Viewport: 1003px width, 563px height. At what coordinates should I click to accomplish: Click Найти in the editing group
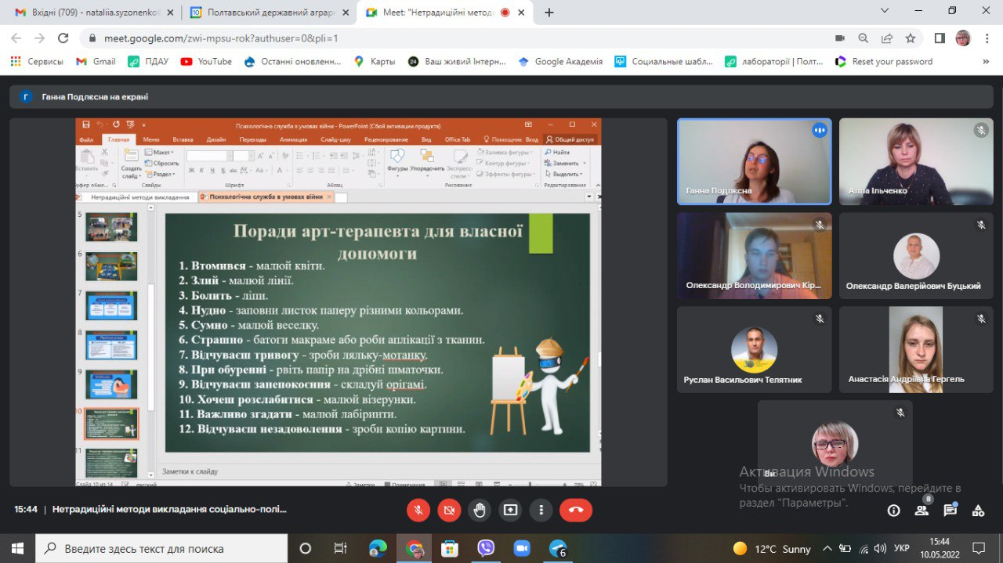click(x=557, y=152)
